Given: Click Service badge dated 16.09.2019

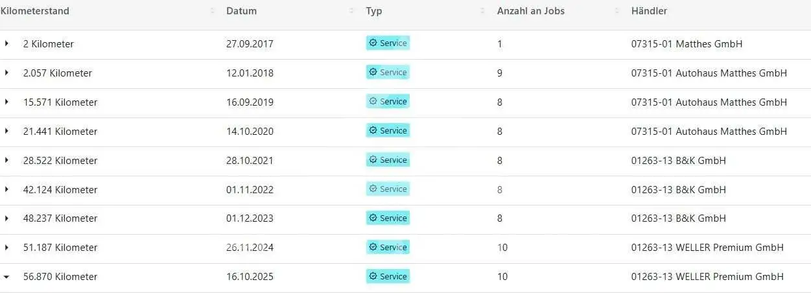Looking at the screenshot, I should tap(388, 101).
